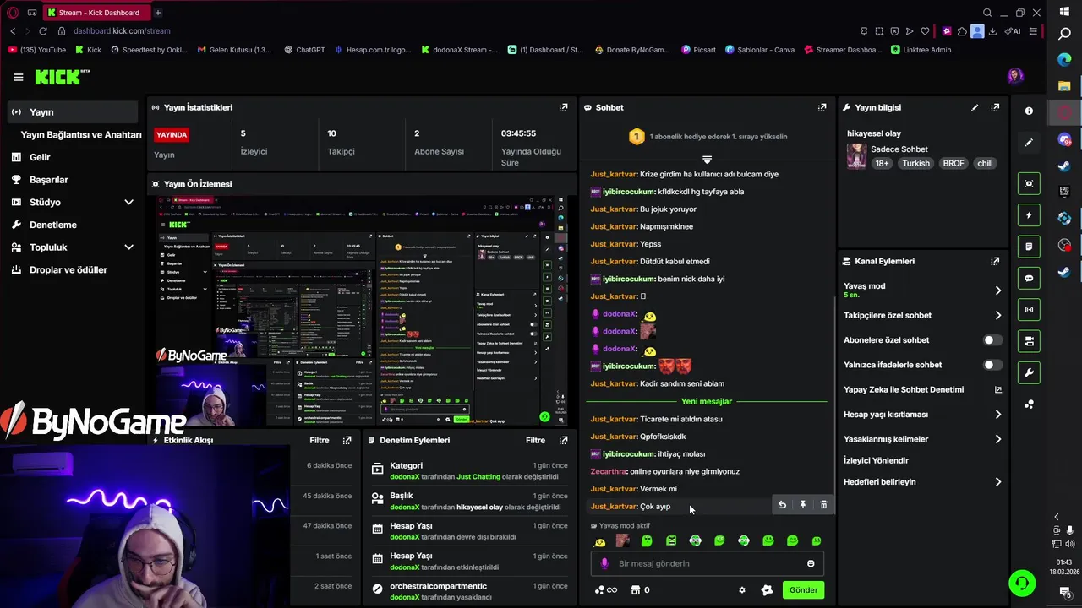Click the chat bubble icon in right toolbar
The height and width of the screenshot is (608, 1082).
point(1029,278)
